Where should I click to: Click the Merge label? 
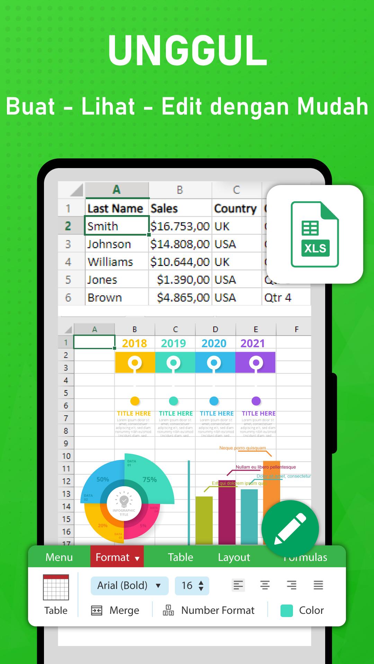coord(124,610)
